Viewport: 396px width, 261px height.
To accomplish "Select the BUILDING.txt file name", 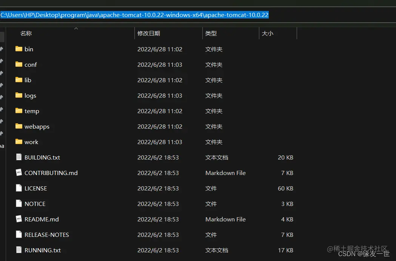I will tap(42, 158).
